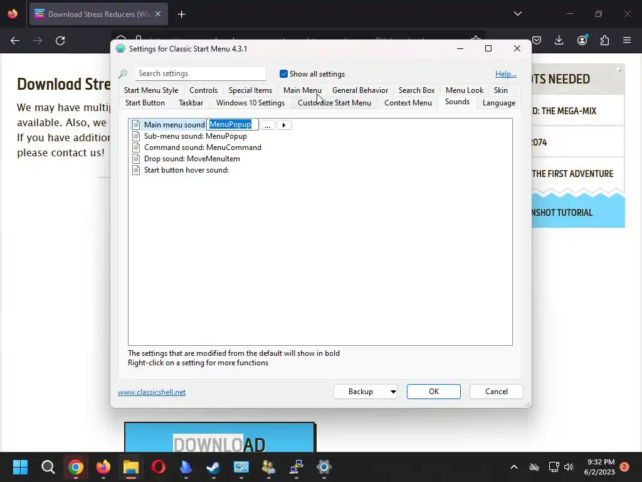Open Opera from the taskbar

[x=159, y=467]
